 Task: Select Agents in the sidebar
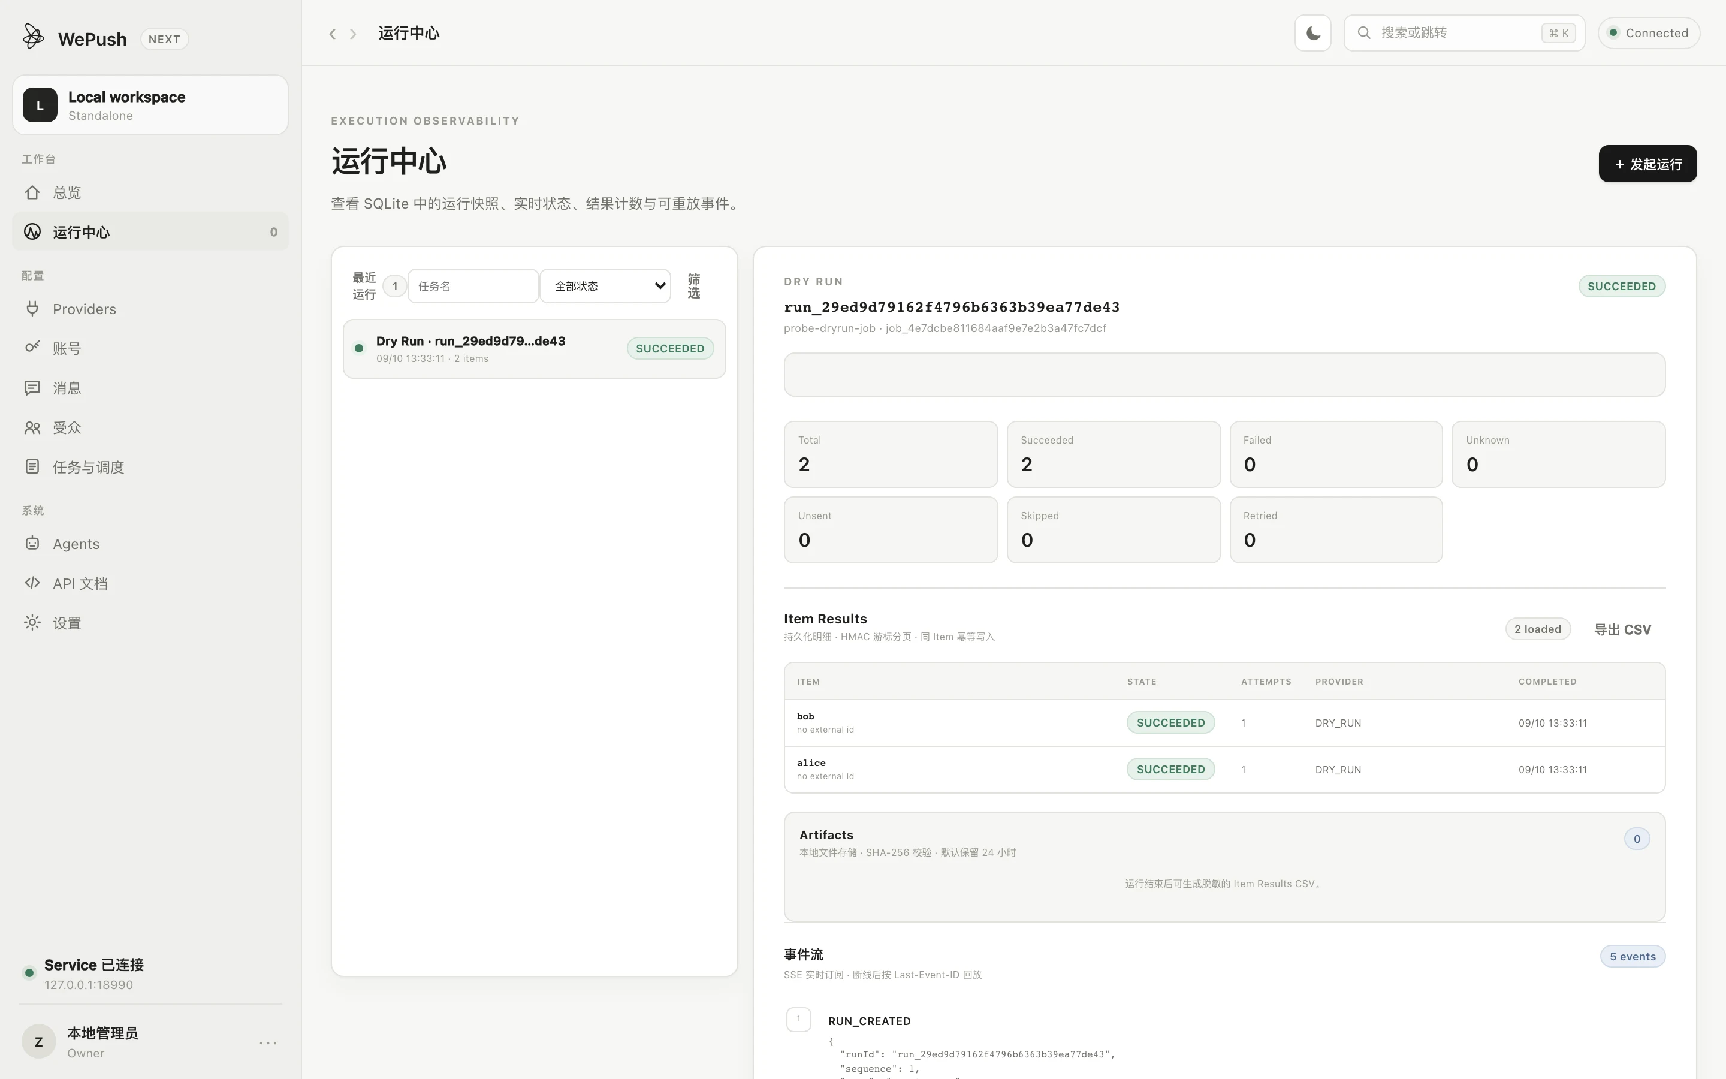pos(150,543)
